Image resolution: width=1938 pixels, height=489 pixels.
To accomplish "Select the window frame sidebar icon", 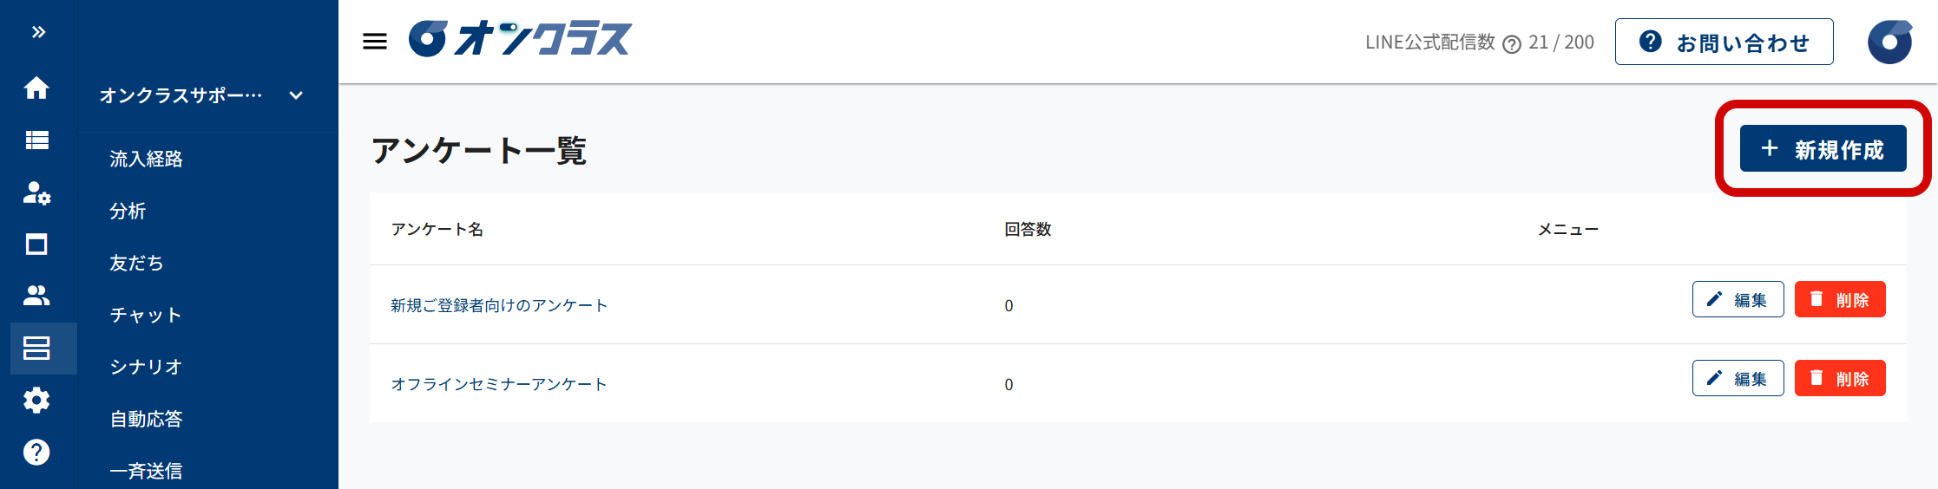I will point(36,244).
